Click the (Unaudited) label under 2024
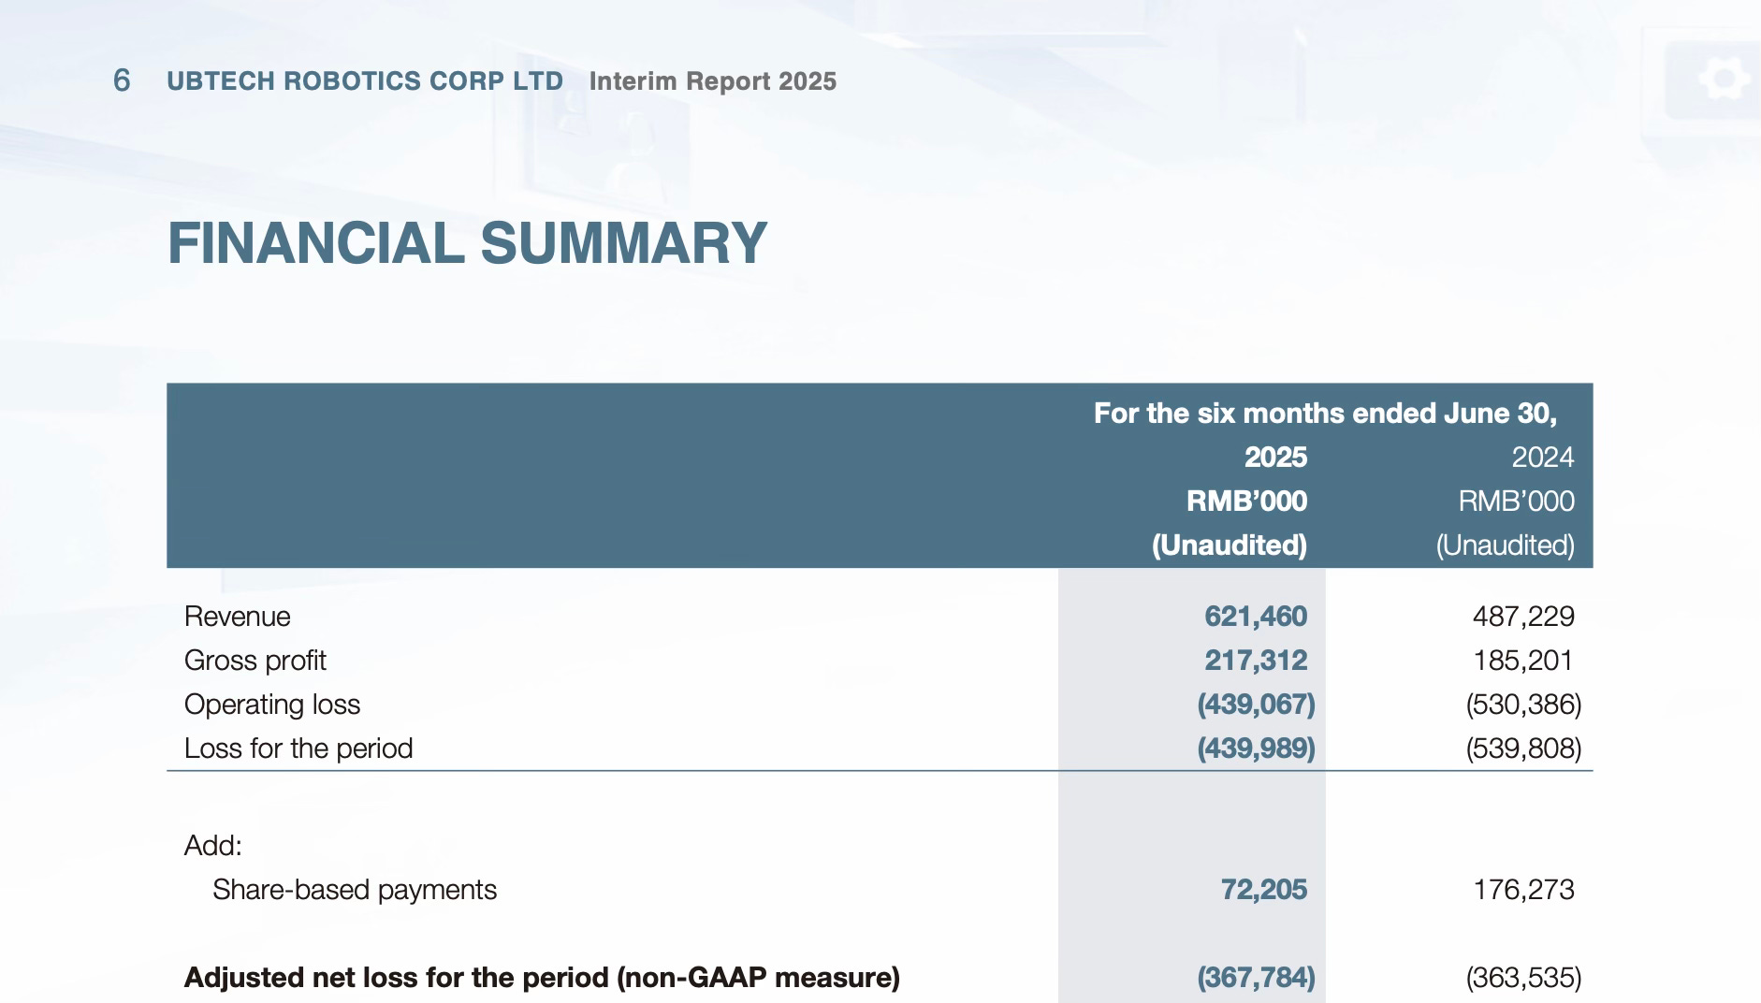Image resolution: width=1761 pixels, height=1003 pixels. (1506, 545)
